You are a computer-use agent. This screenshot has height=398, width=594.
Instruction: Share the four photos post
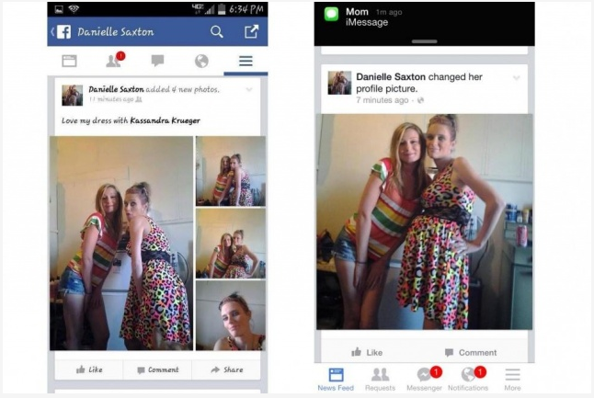pos(226,370)
